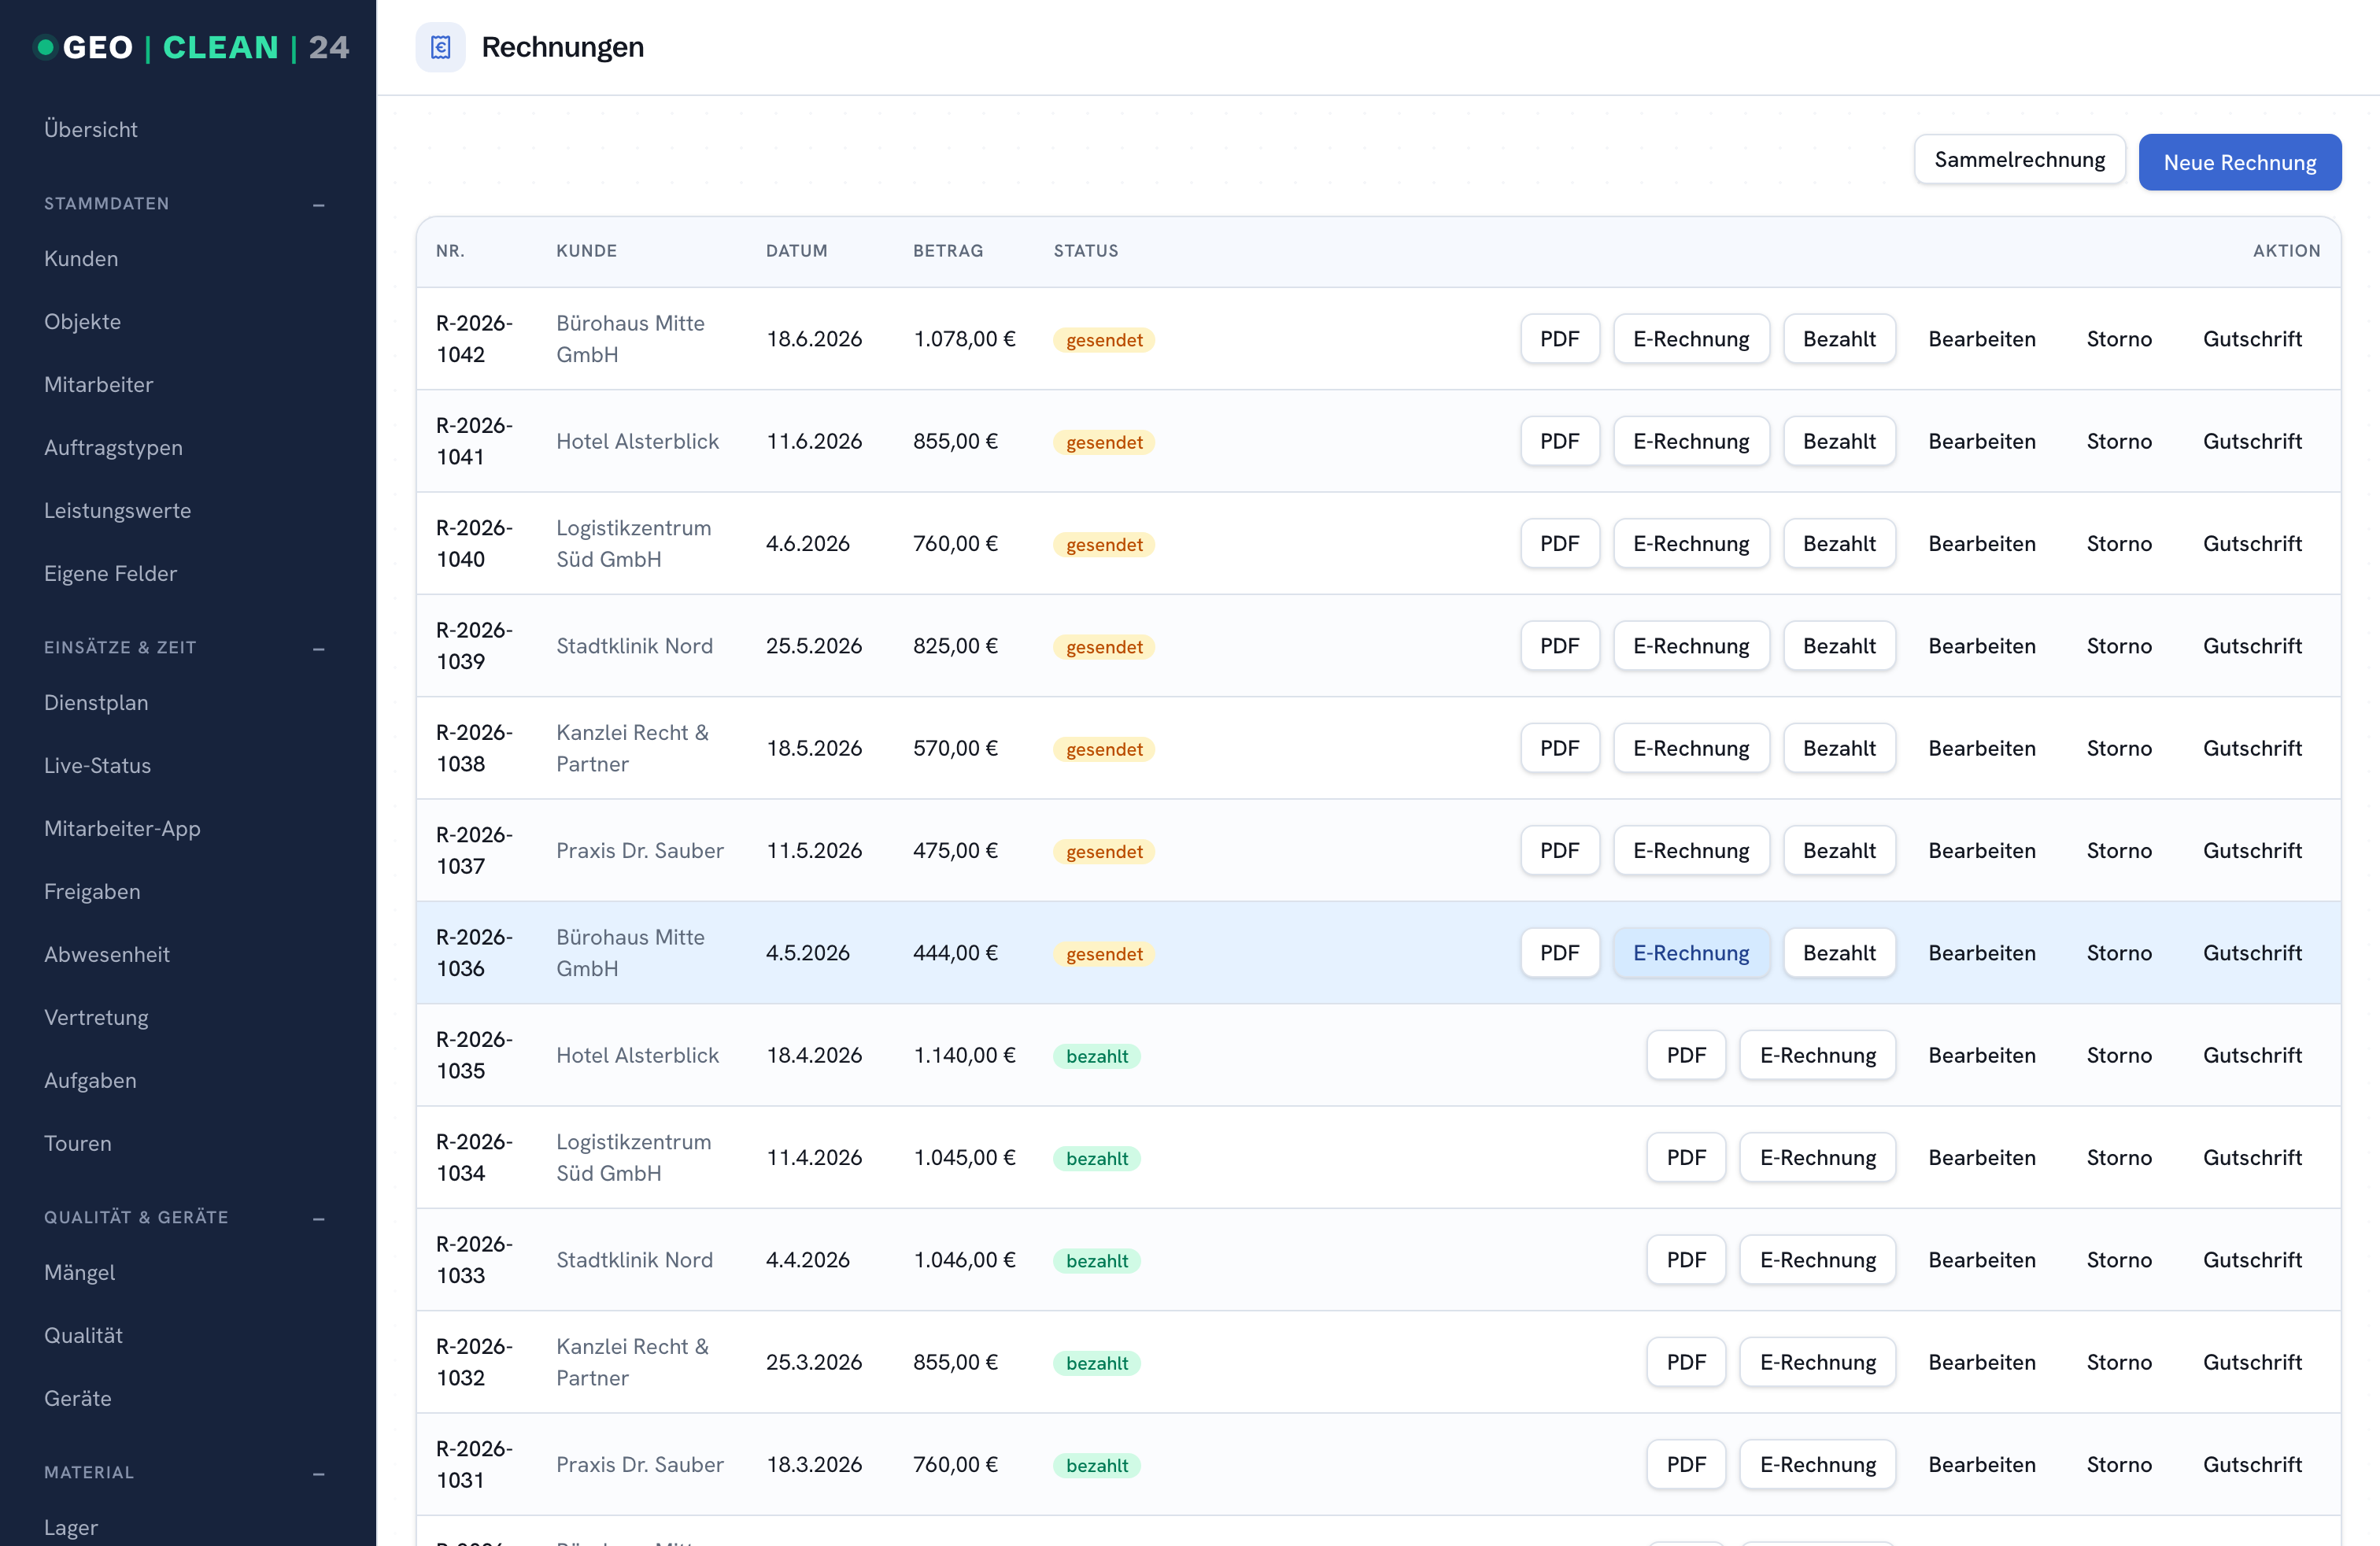Viewport: 2380px width, 1546px height.
Task: Open the Übersicht page in sidebar
Action: [91, 129]
